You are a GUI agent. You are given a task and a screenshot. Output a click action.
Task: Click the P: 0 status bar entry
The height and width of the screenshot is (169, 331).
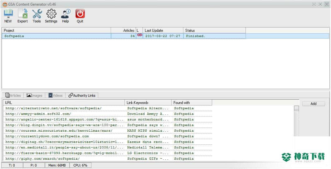click(x=34, y=165)
